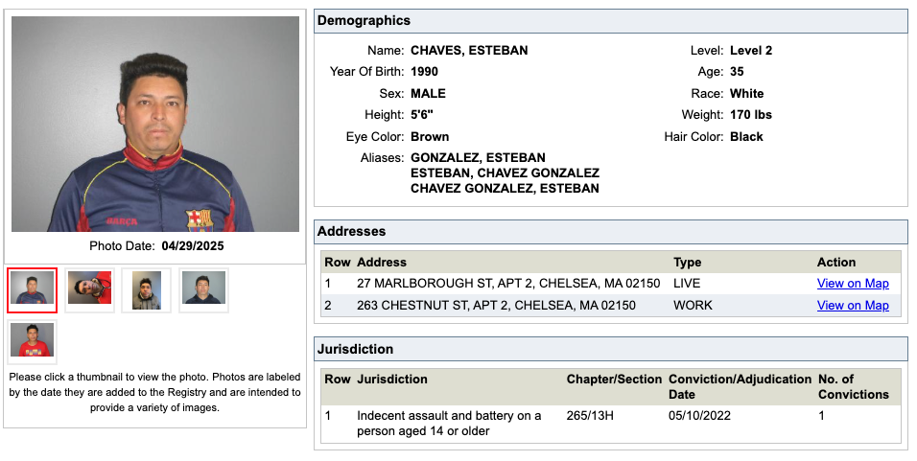Click the large main mugshot photo

point(155,124)
